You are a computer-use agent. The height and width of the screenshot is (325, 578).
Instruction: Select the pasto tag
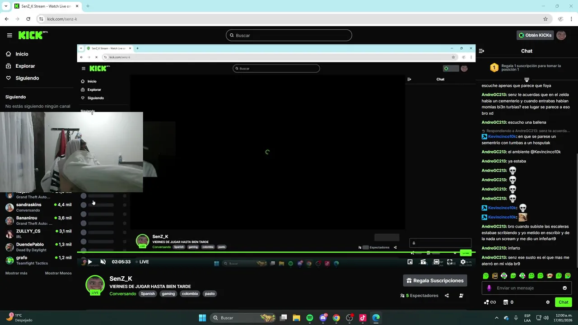click(210, 293)
